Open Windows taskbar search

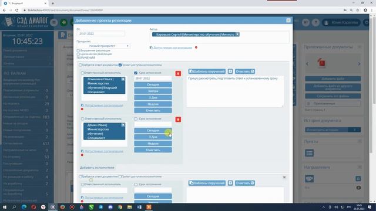pyautogui.click(x=14, y=207)
